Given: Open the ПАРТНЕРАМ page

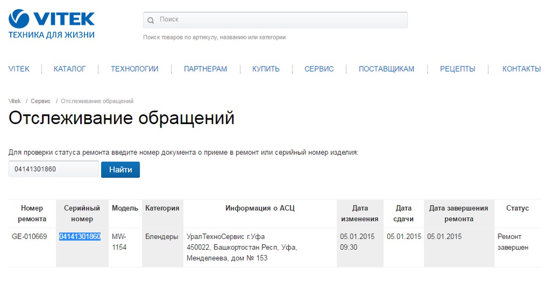Looking at the screenshot, I should pyautogui.click(x=205, y=69).
